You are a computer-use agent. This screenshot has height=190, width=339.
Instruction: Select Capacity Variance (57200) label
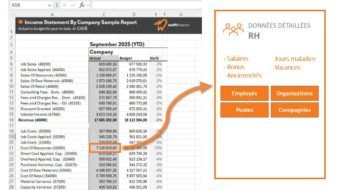(x=43, y=187)
